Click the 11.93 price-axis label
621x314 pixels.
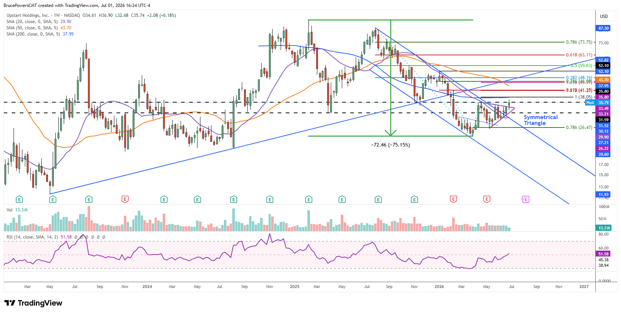pyautogui.click(x=603, y=195)
